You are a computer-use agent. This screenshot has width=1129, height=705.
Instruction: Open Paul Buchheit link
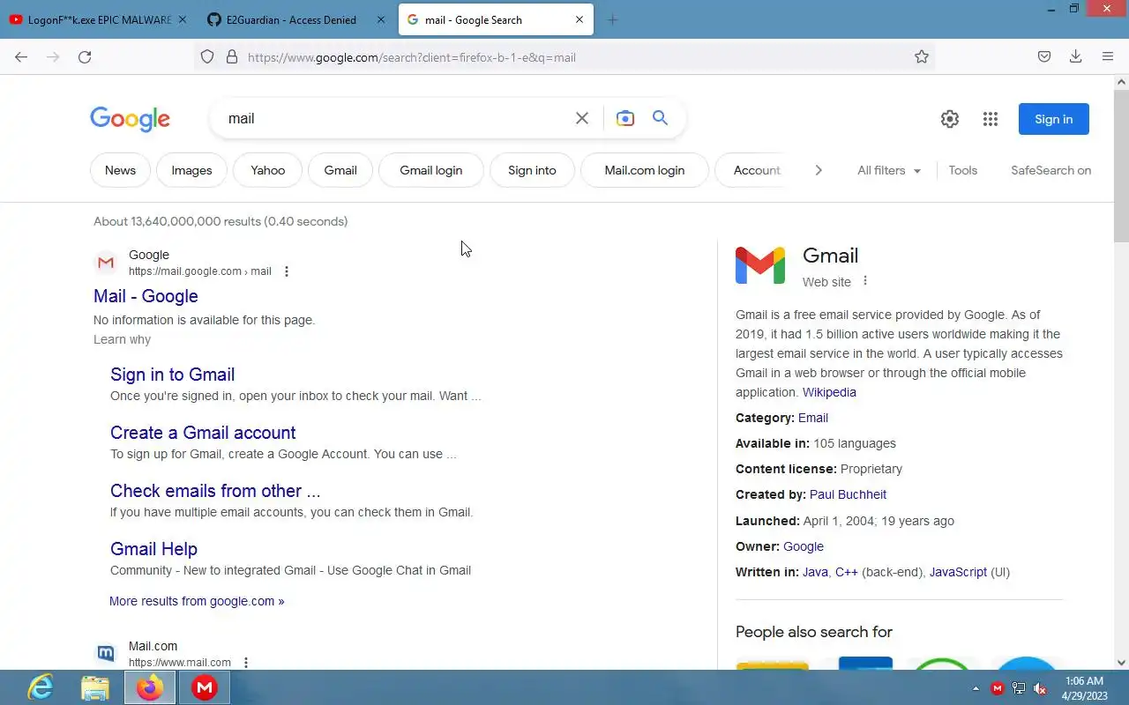pyautogui.click(x=848, y=494)
